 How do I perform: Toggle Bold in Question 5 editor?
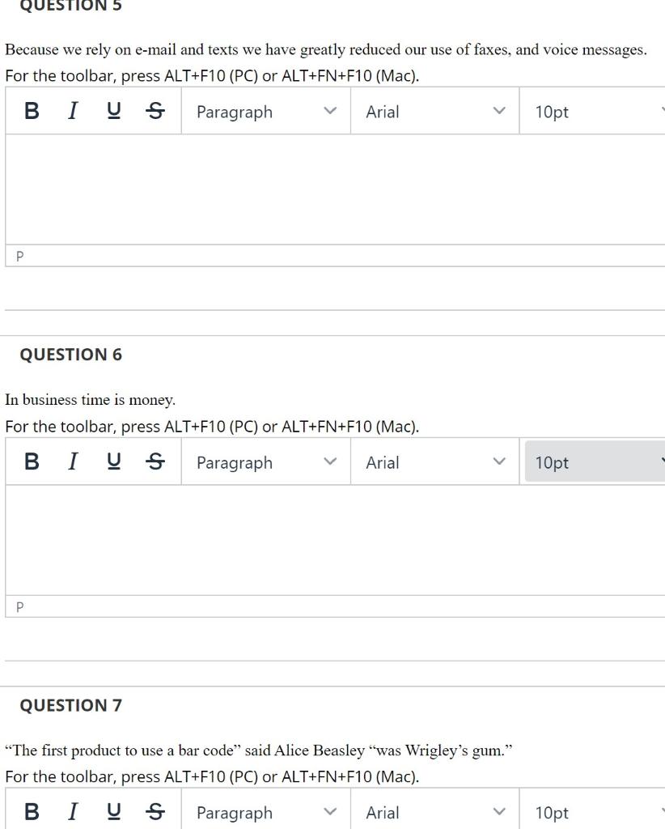point(32,112)
